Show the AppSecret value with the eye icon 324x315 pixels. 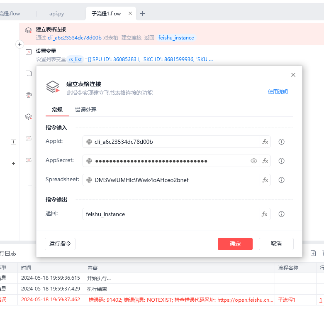coord(254,161)
